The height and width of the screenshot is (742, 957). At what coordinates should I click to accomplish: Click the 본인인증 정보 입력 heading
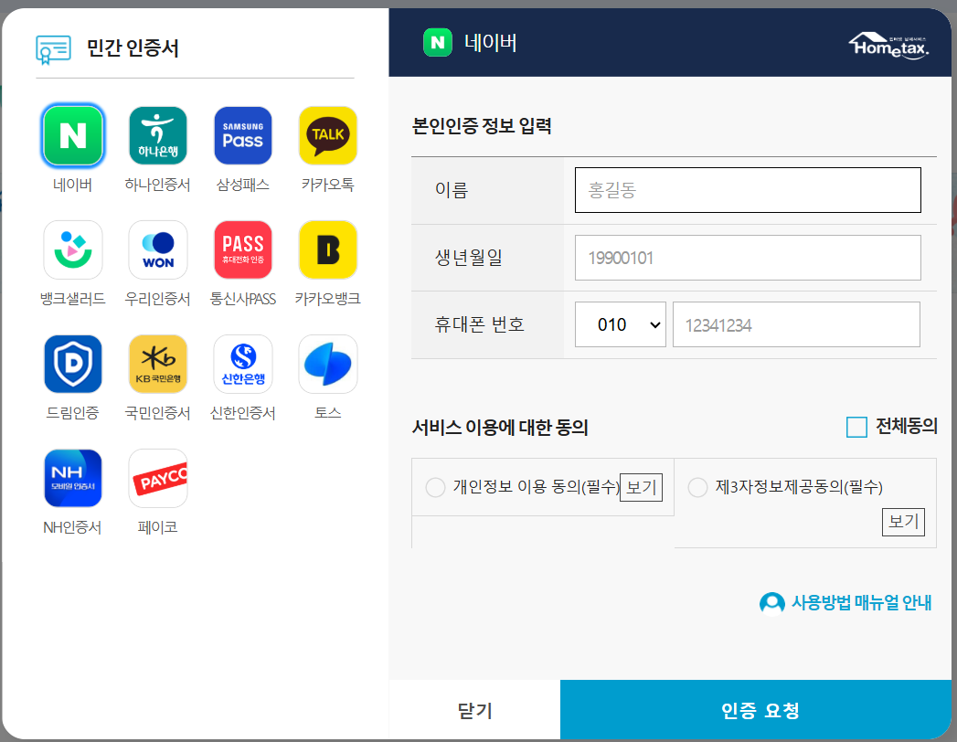[x=483, y=126]
